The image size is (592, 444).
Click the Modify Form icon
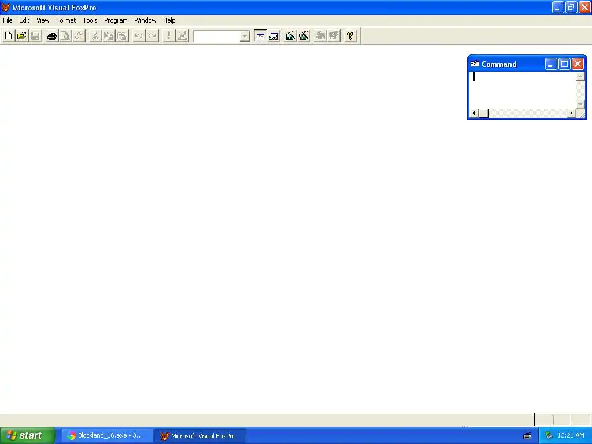coord(182,36)
